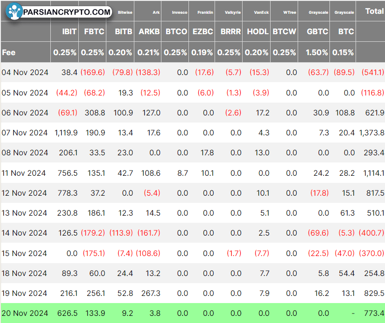Select the (69.6) GBTC outflow value
Screen dimensions: 385x323
click(x=318, y=233)
